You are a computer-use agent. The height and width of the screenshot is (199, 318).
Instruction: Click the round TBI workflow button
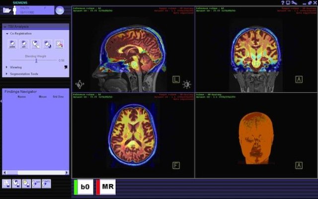click(60, 10)
